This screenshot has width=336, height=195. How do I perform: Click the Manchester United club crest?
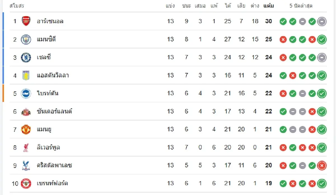(x=26, y=129)
